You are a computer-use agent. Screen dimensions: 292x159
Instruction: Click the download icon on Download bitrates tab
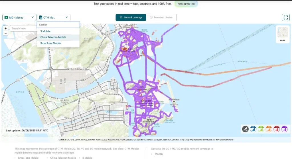coord(151,17)
